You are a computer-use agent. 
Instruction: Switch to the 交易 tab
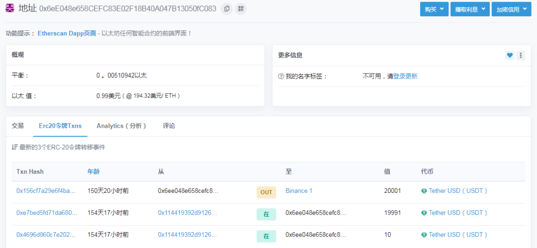(18, 126)
